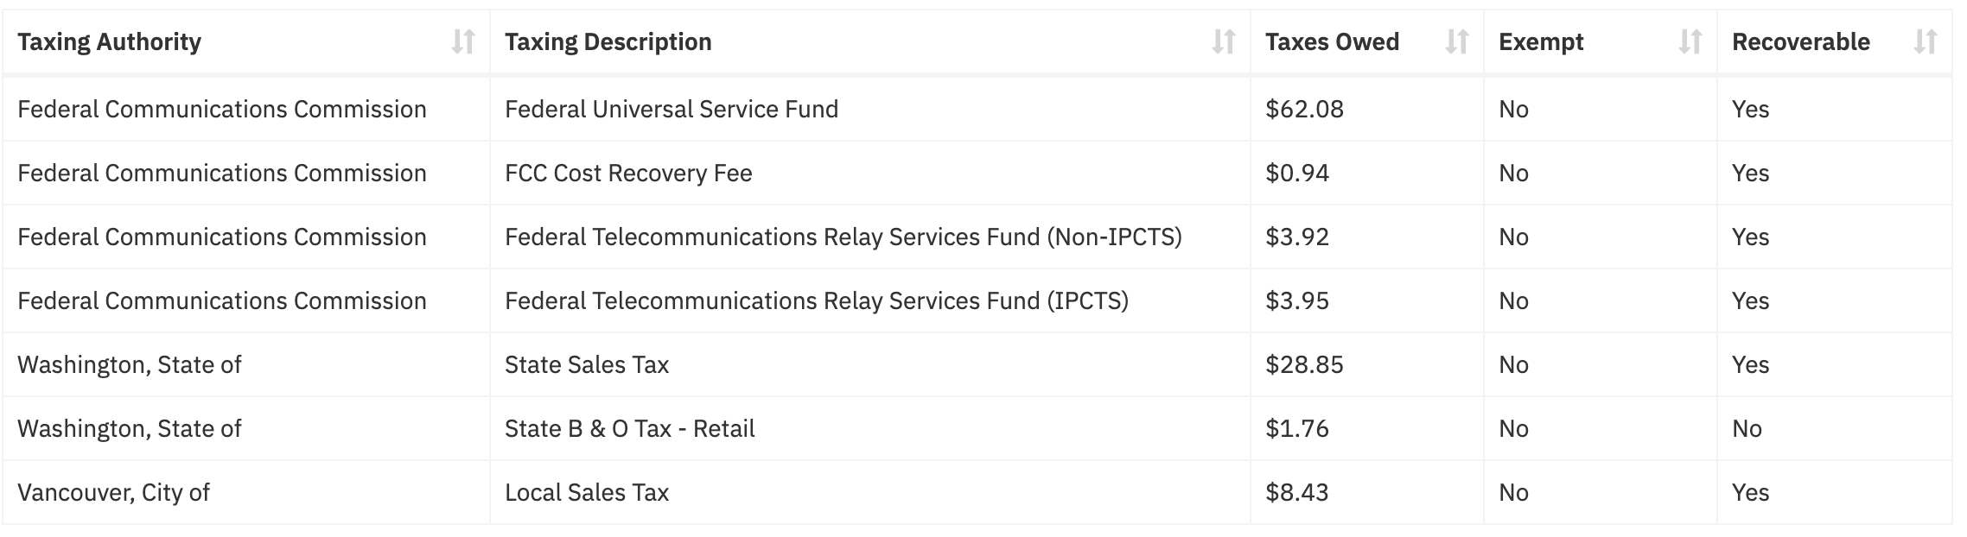Select the Non-IPCTS Relay Services Fund row
Viewport: 1967px width, 537px height.
tap(977, 237)
